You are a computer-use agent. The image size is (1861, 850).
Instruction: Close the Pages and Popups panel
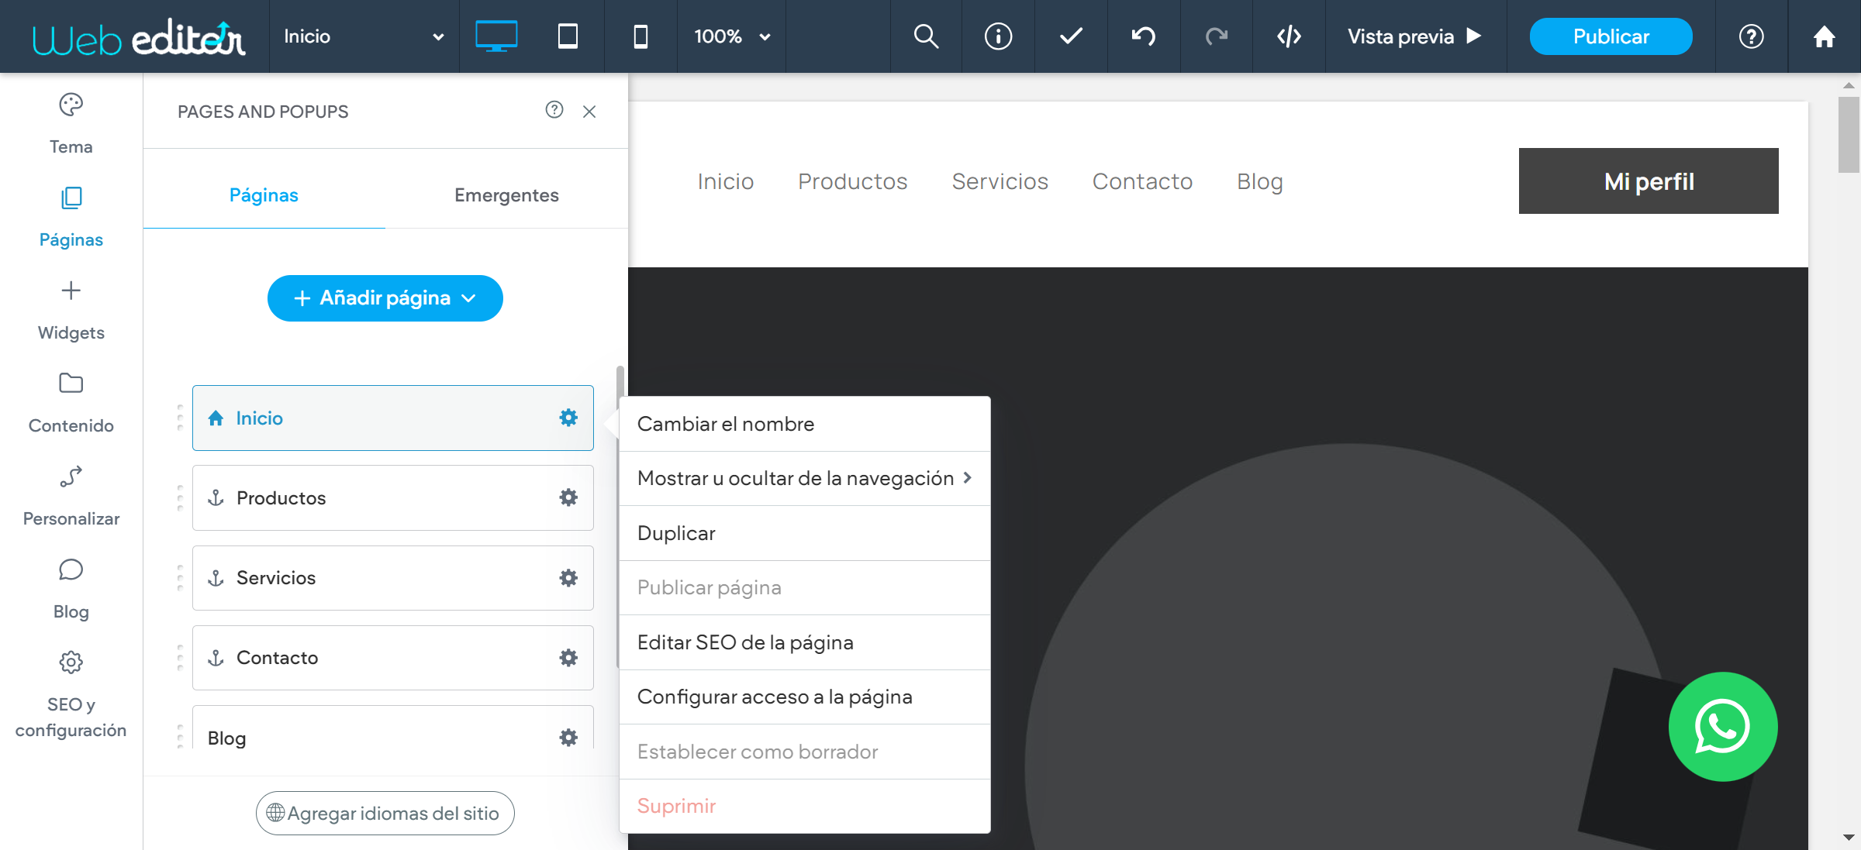(589, 112)
